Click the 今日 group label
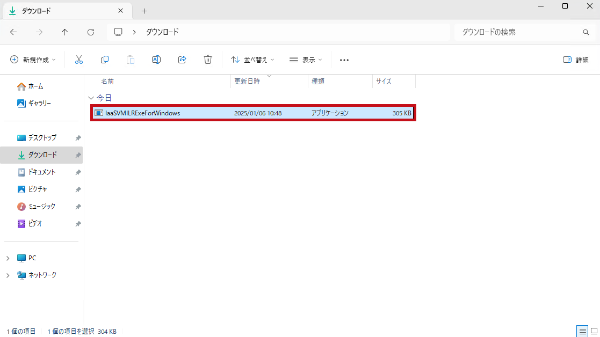This screenshot has width=600, height=337. 104,98
